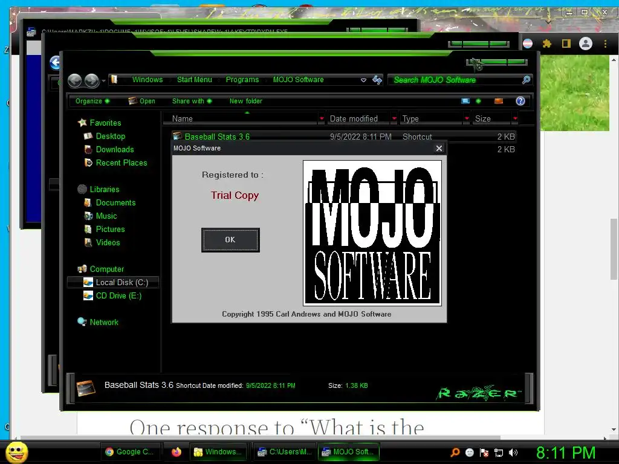Screen dimensions: 619x464
Task: Go back in Explorer navigation
Action: pyautogui.click(x=74, y=80)
